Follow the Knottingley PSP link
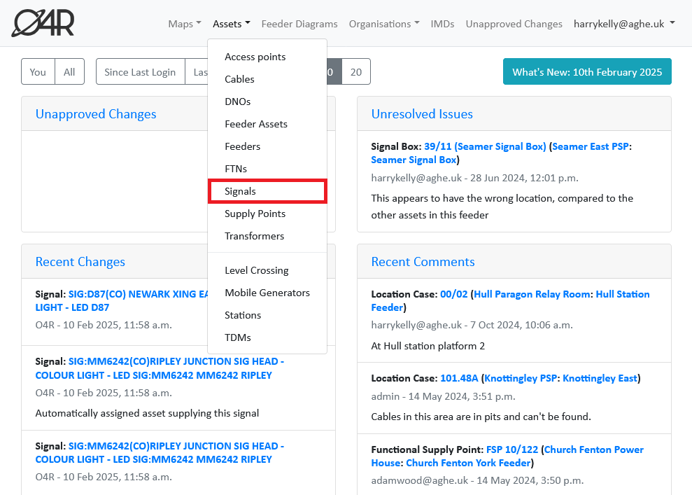This screenshot has width=692, height=495. coord(521,378)
